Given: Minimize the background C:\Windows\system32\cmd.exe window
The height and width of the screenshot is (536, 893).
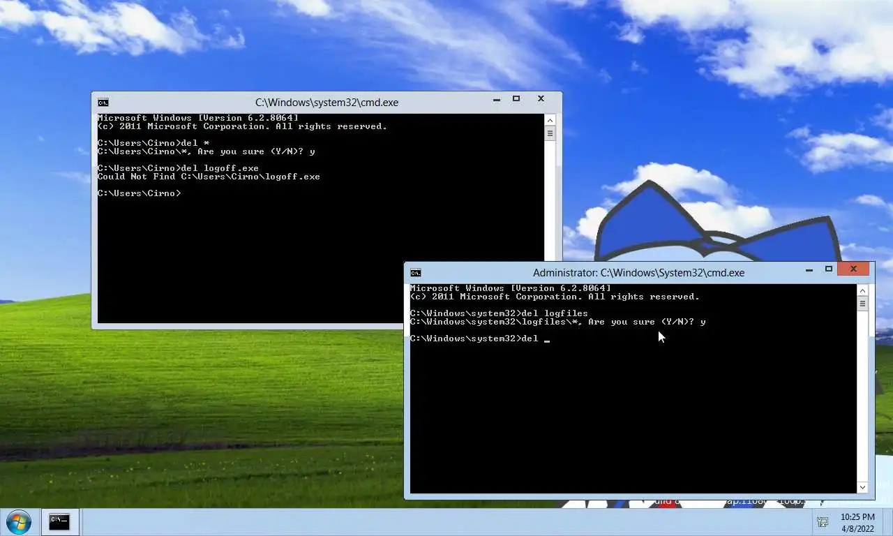Looking at the screenshot, I should [497, 100].
